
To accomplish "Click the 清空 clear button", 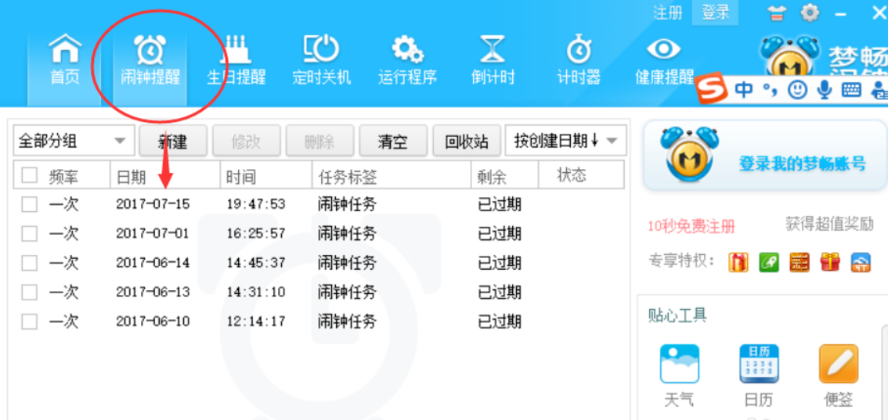I will point(393,140).
